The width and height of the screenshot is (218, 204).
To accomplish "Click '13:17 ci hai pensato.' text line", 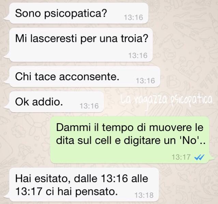I will point(66,191).
